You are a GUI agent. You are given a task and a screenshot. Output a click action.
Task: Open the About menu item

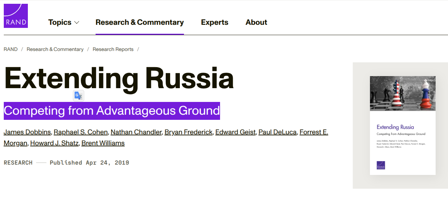(x=256, y=22)
